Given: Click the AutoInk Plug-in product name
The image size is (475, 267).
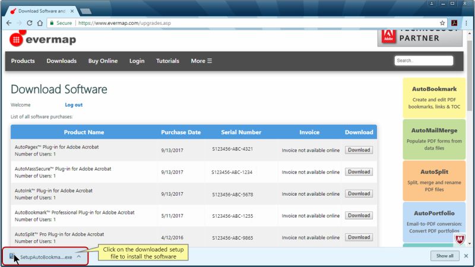Looking at the screenshot, I should [x=53, y=190].
